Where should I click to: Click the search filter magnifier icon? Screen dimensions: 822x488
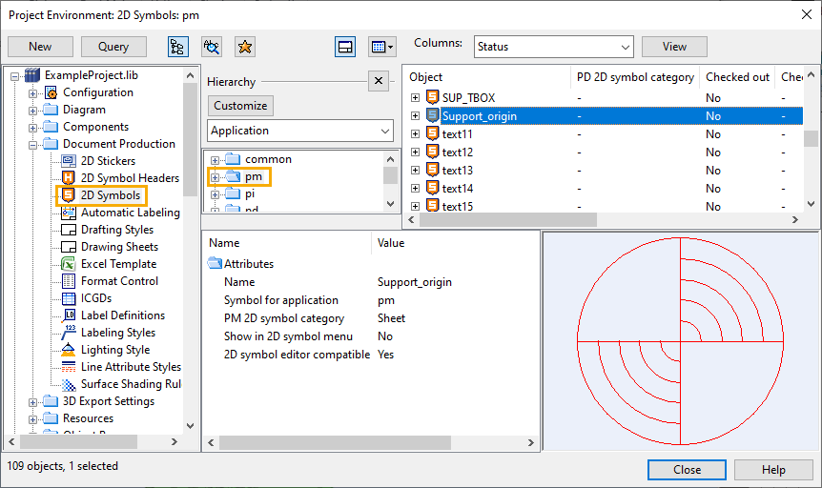click(212, 46)
